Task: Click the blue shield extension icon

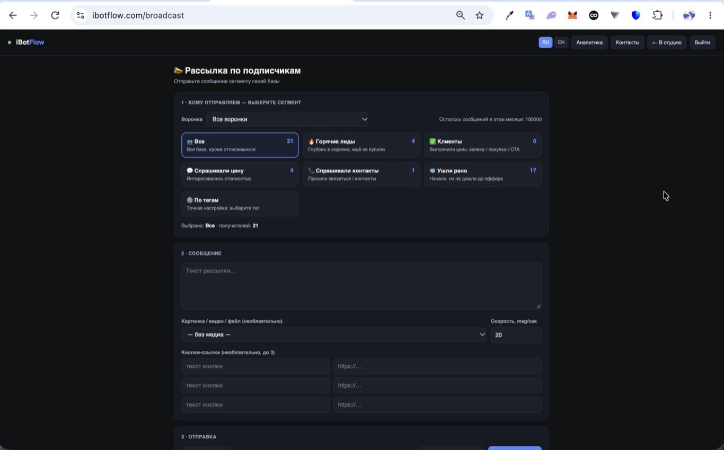Action: [x=636, y=15]
